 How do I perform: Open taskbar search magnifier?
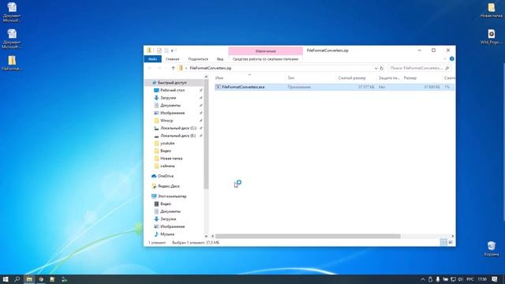click(17, 279)
